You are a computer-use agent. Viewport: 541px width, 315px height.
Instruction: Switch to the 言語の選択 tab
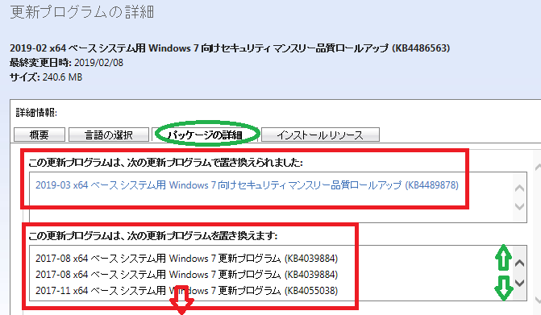pos(109,135)
